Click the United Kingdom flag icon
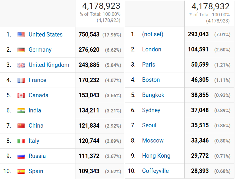Screen dimensions: 235x179 click(x=21, y=65)
